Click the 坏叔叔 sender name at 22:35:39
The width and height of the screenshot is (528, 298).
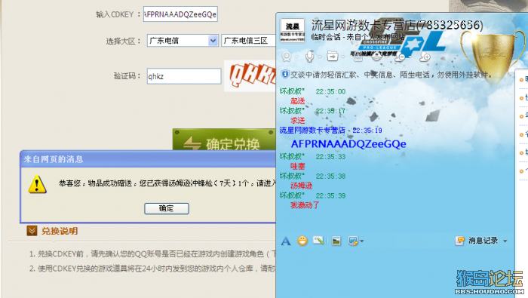coord(292,195)
